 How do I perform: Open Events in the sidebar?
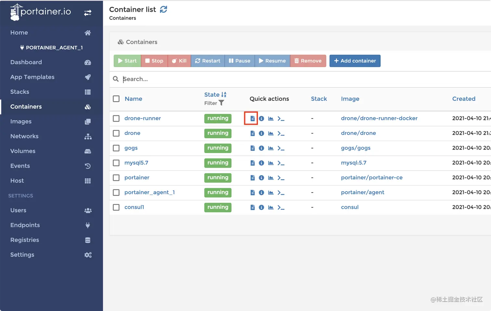(x=51, y=166)
